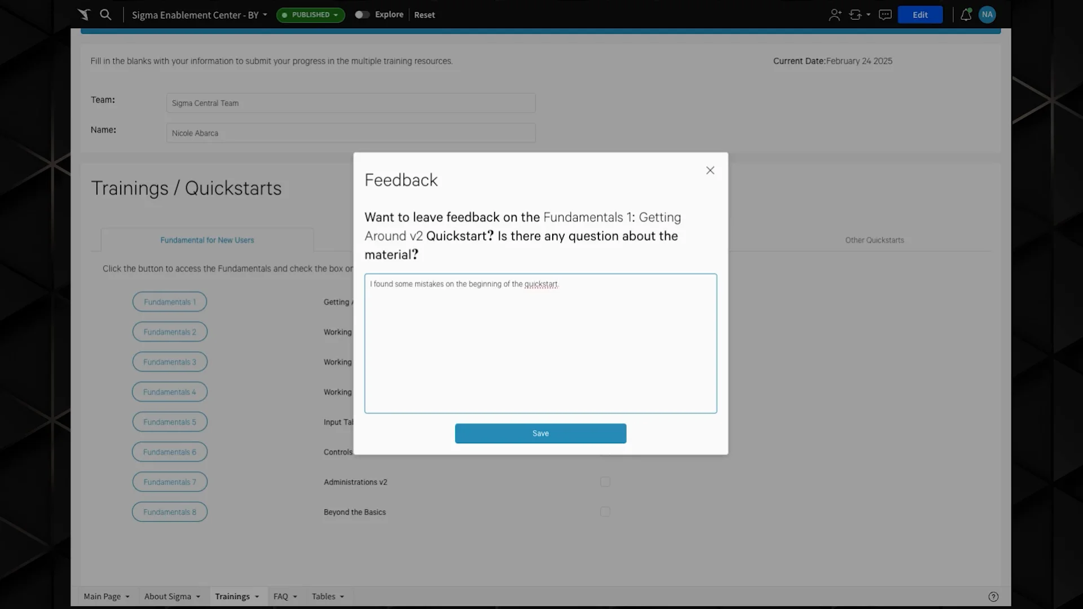This screenshot has width=1083, height=609.
Task: Toggle the Explore switch
Action: (x=362, y=15)
